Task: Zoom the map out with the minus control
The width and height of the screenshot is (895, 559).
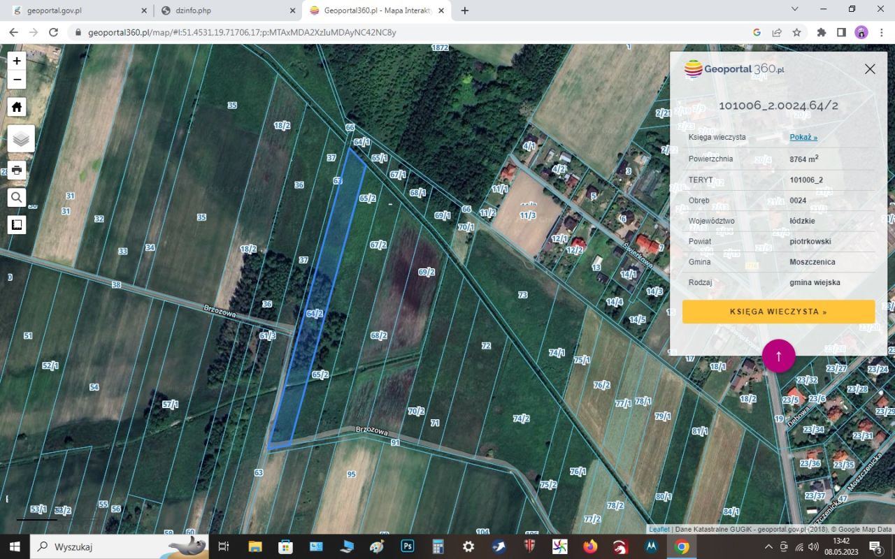Action: (16, 80)
